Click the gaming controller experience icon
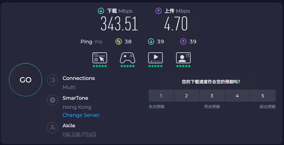 (x=128, y=58)
